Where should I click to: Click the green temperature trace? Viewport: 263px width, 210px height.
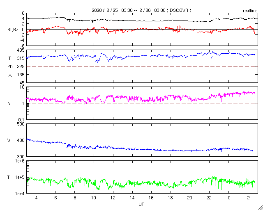(x=123, y=183)
